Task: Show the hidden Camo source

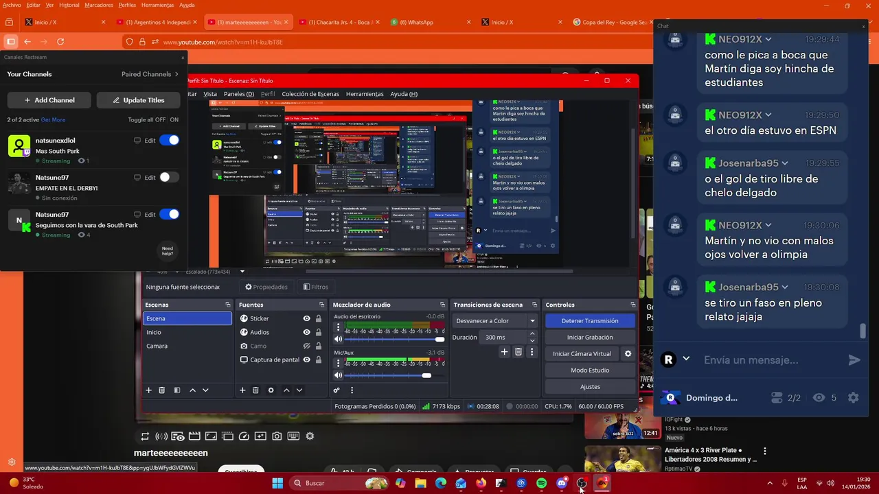Action: click(306, 346)
